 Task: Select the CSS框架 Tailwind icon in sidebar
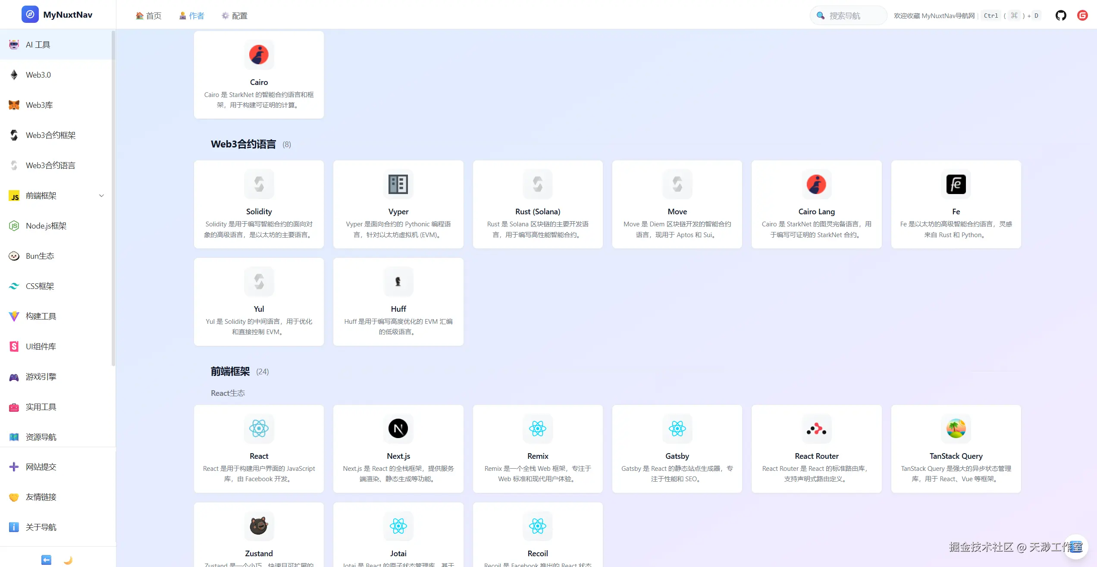click(14, 286)
